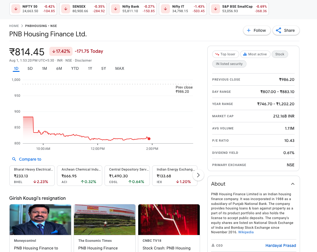The width and height of the screenshot is (317, 252).
Task: Click P/E RATIO value 10.43
Action: [289, 140]
